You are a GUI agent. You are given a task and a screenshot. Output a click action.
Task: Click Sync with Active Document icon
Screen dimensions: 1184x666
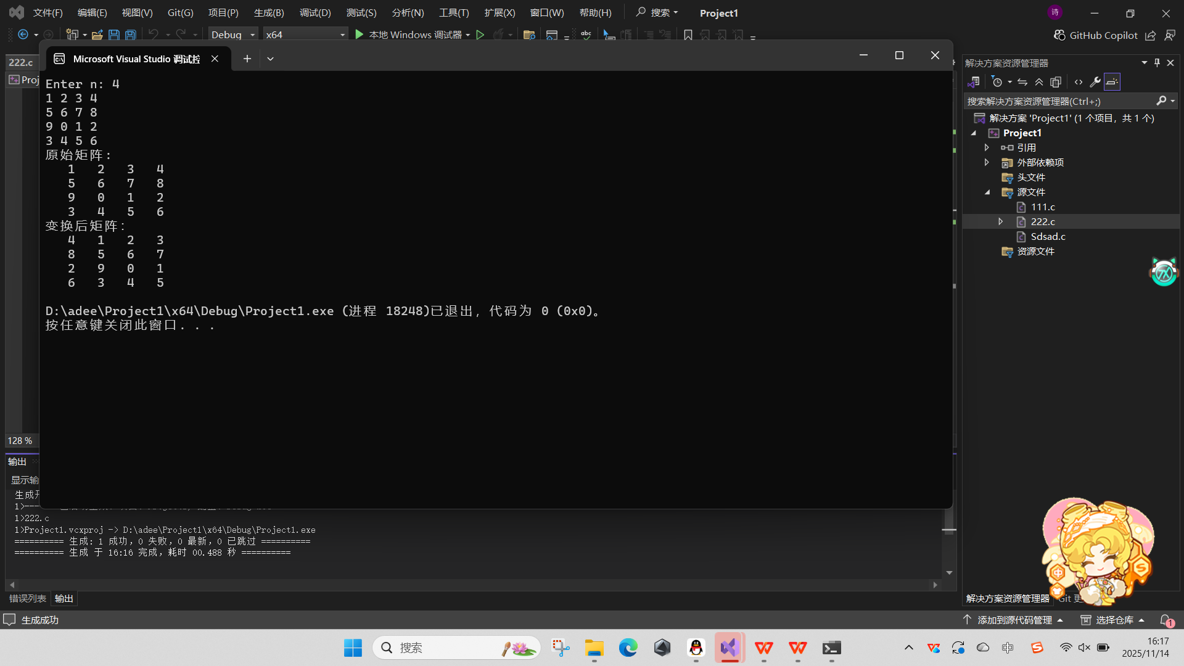(x=1022, y=82)
